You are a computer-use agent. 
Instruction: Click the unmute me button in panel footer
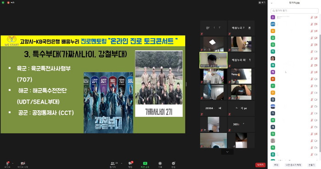tap(293, 165)
